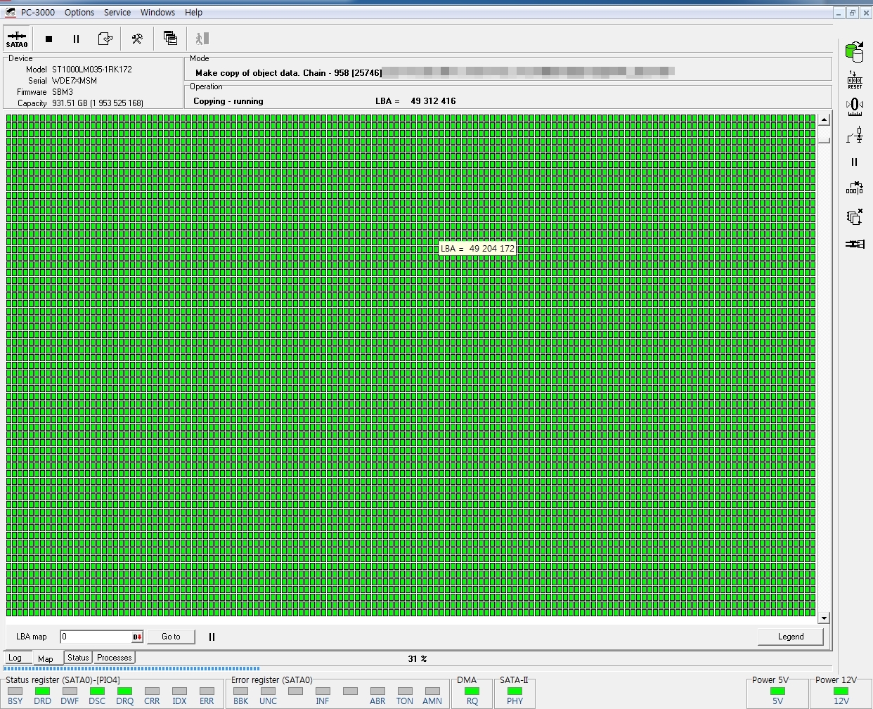Click the BBK error register indicator
The image size is (873, 709).
[x=240, y=691]
